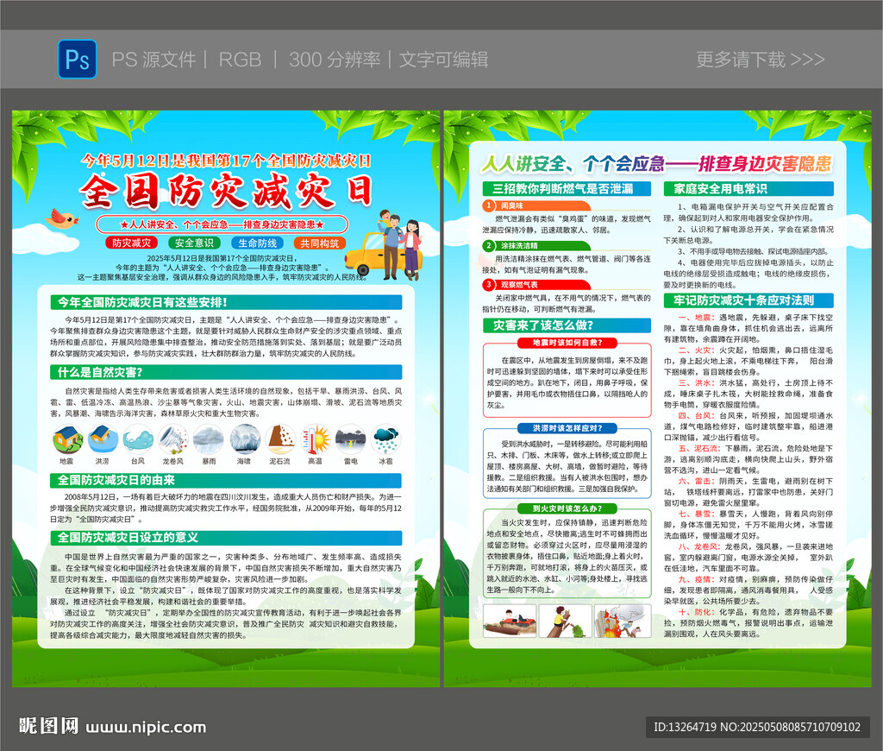Open the 更多请下载 >>> link

pos(760,59)
